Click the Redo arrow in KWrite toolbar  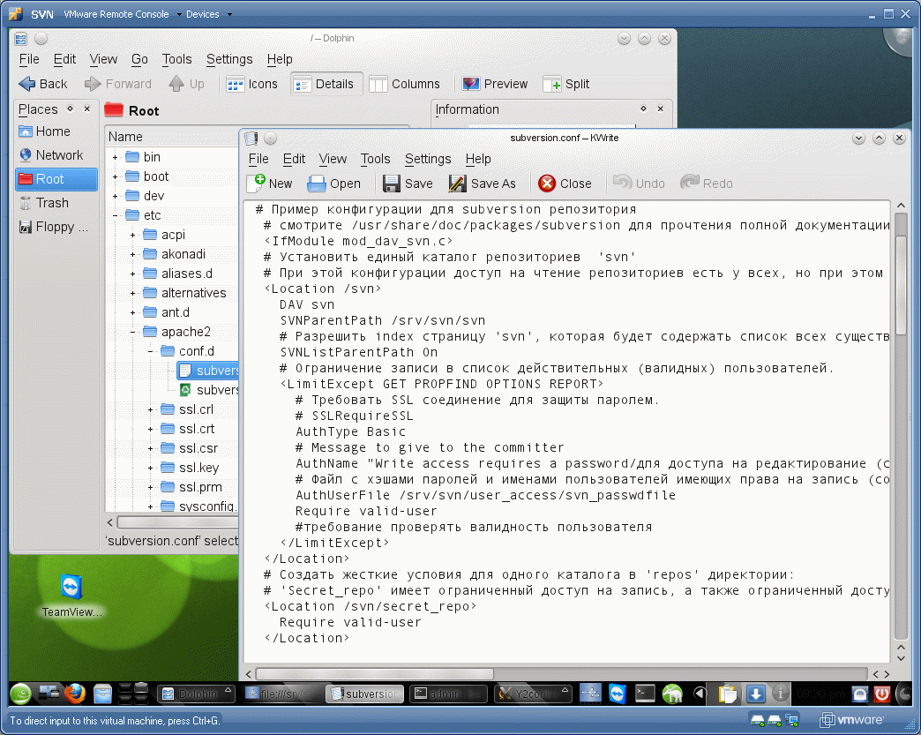pos(690,183)
